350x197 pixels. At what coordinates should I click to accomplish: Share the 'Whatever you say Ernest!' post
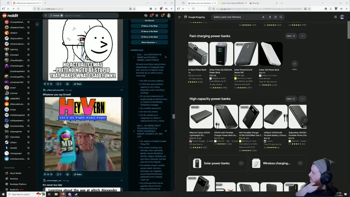(77, 174)
